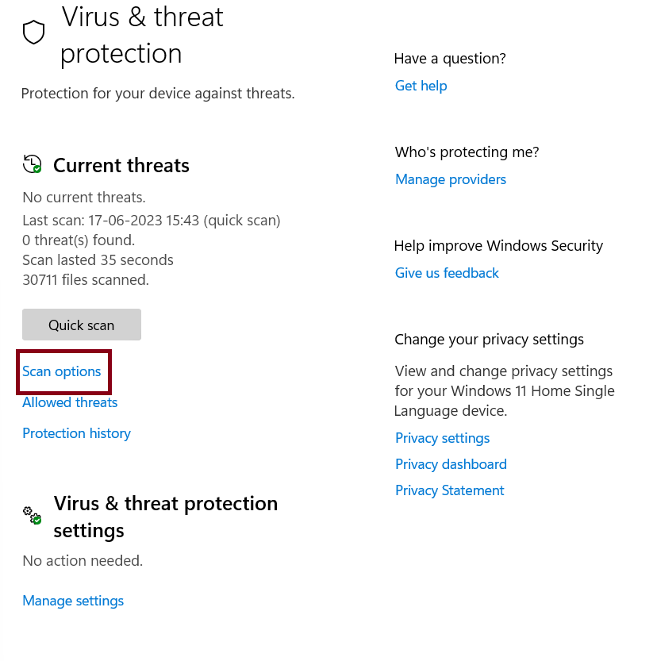This screenshot has height=661, width=657.
Task: Open Privacy settings
Action: (x=442, y=438)
